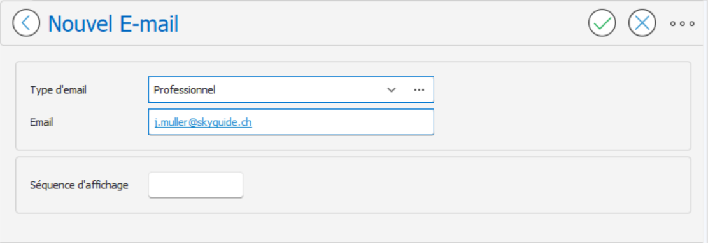Click empty space between combo box and panel edge
This screenshot has width=708, height=243.
[x=560, y=90]
